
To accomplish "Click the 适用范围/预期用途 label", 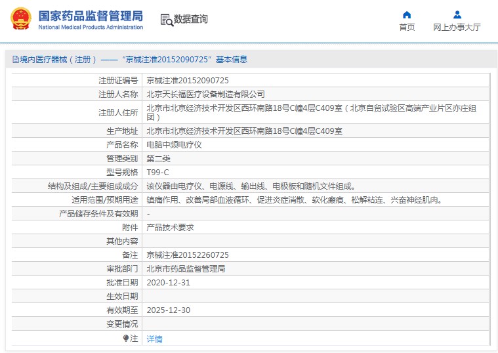I will pos(105,200).
